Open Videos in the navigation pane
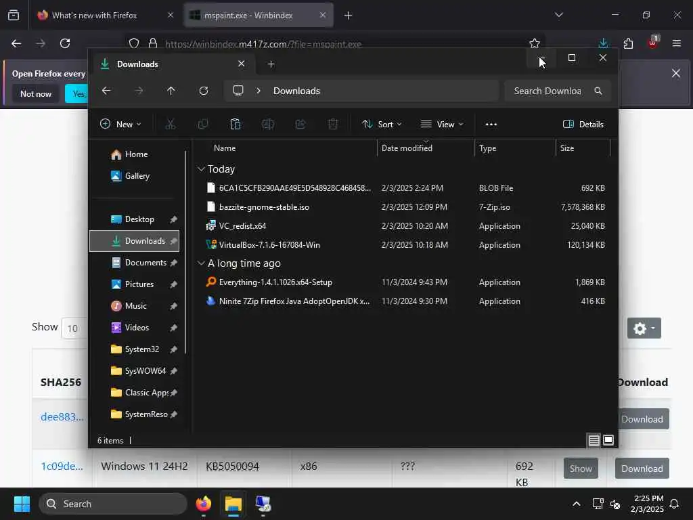The width and height of the screenshot is (693, 520). 135,328
